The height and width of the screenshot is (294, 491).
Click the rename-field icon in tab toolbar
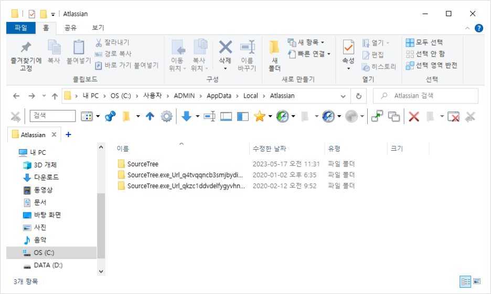coord(209,117)
